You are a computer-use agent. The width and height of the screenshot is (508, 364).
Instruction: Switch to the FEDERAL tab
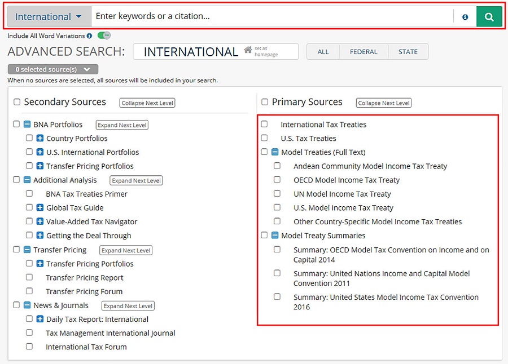point(364,52)
